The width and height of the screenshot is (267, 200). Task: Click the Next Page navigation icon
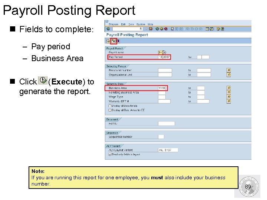coord(196,29)
